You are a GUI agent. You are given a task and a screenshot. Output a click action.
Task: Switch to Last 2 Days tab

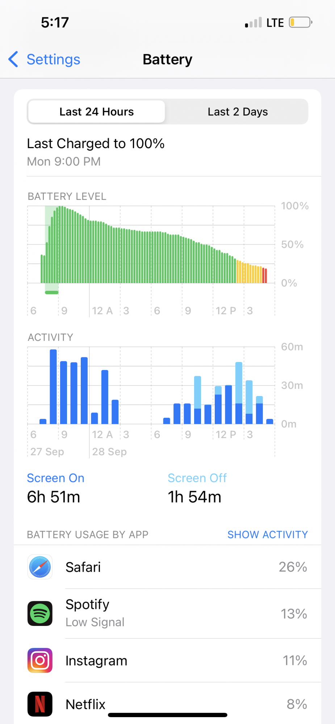tap(238, 111)
